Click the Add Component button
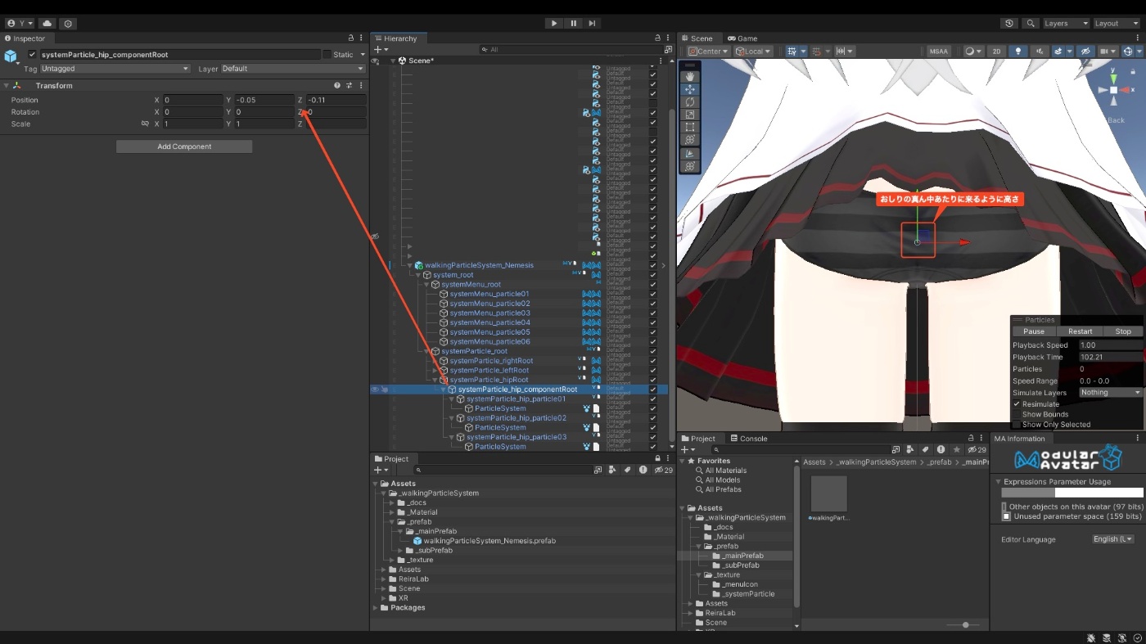The width and height of the screenshot is (1146, 644). pos(184,146)
